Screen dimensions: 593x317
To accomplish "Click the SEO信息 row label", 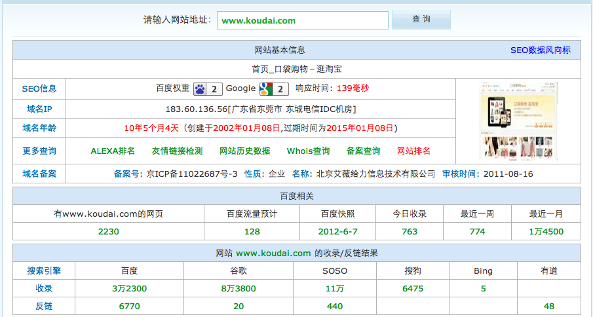I will (39, 89).
